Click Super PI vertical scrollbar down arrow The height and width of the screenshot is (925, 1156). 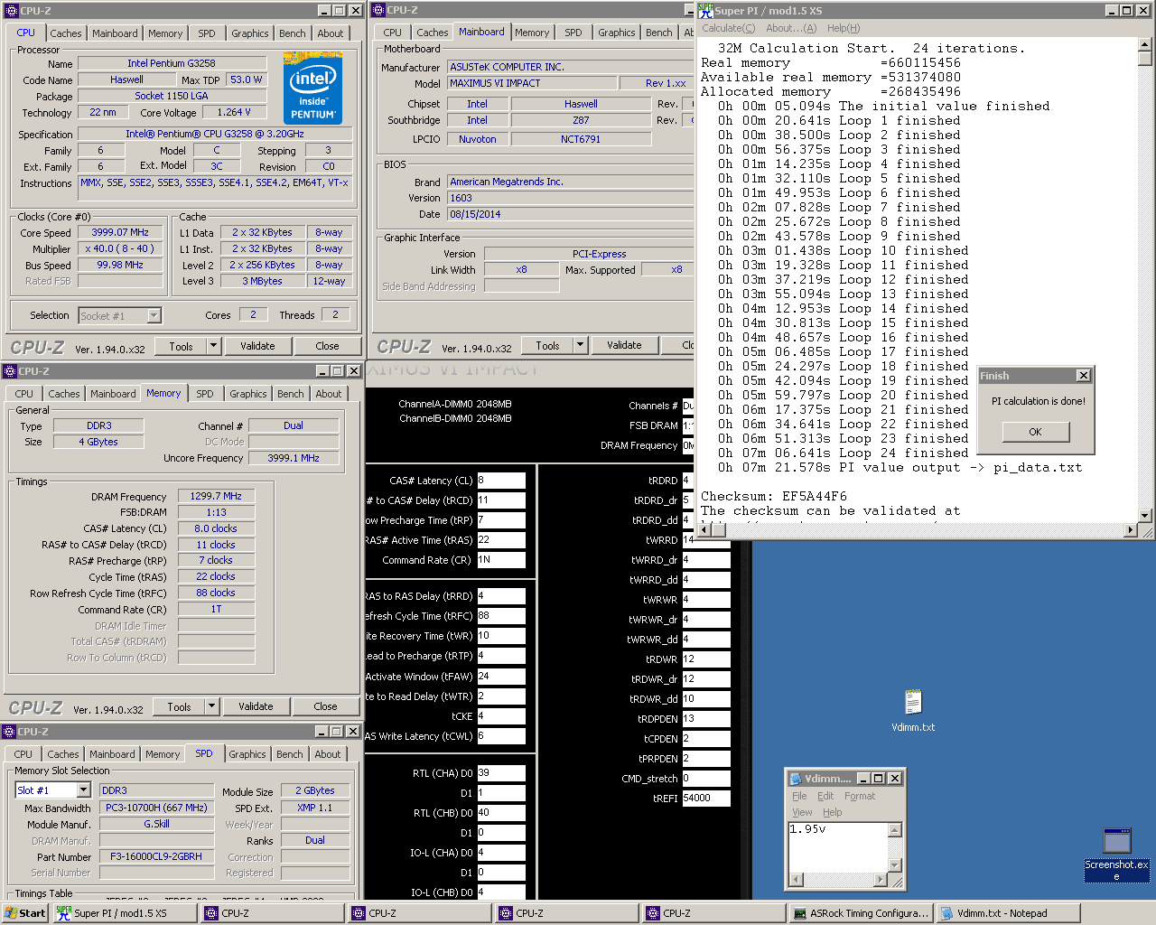1145,516
